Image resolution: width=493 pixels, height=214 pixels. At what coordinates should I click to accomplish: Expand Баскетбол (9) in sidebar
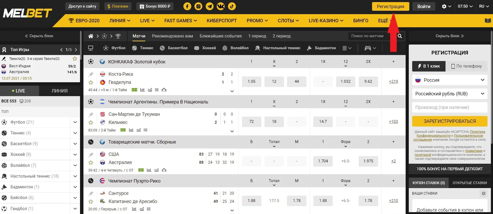[x=75, y=144]
